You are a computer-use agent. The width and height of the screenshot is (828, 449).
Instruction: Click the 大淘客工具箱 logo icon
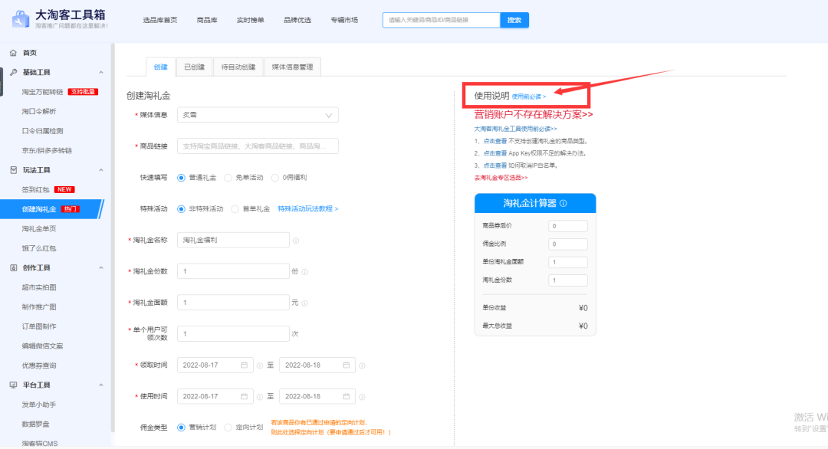tap(21, 19)
